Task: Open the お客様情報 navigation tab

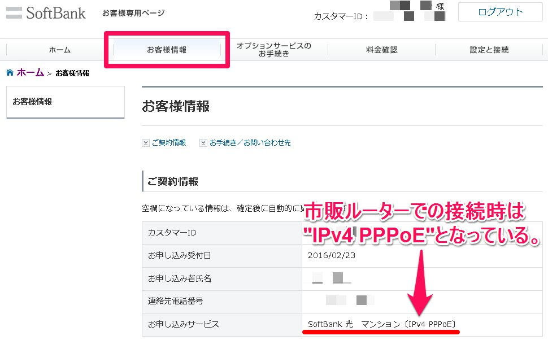Action: (167, 50)
